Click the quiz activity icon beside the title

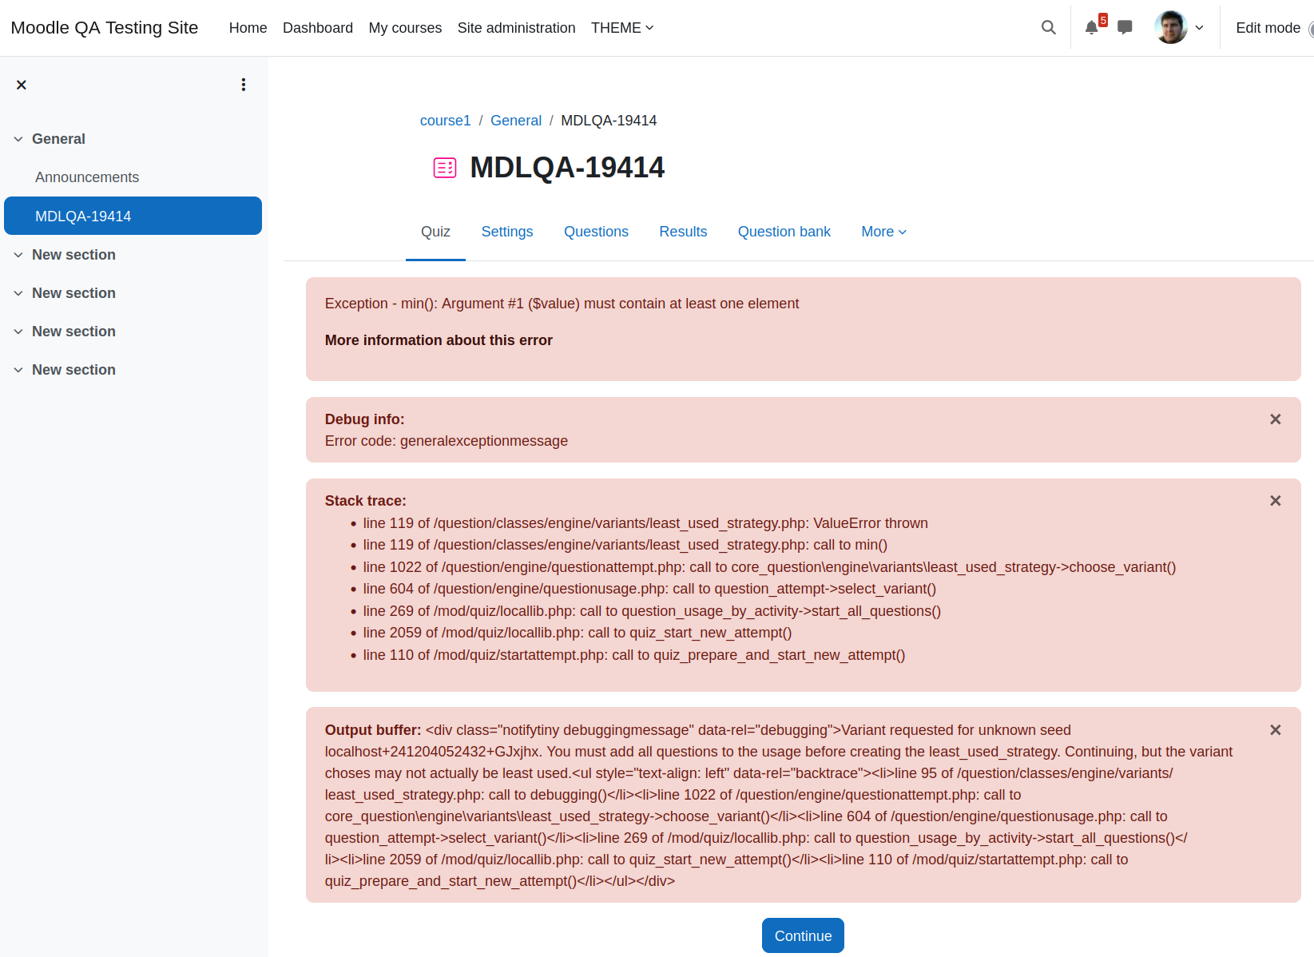445,168
